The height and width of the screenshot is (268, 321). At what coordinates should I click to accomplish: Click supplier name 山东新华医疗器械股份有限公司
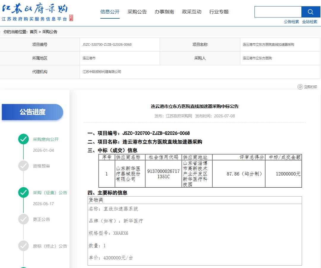point(128,174)
